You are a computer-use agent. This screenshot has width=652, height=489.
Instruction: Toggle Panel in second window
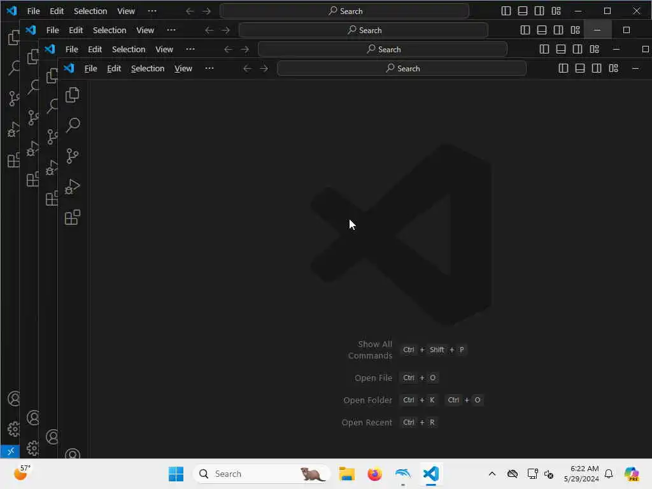[x=542, y=30]
